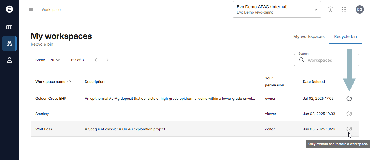Click the restore icon for Smokey

pyautogui.click(x=349, y=114)
